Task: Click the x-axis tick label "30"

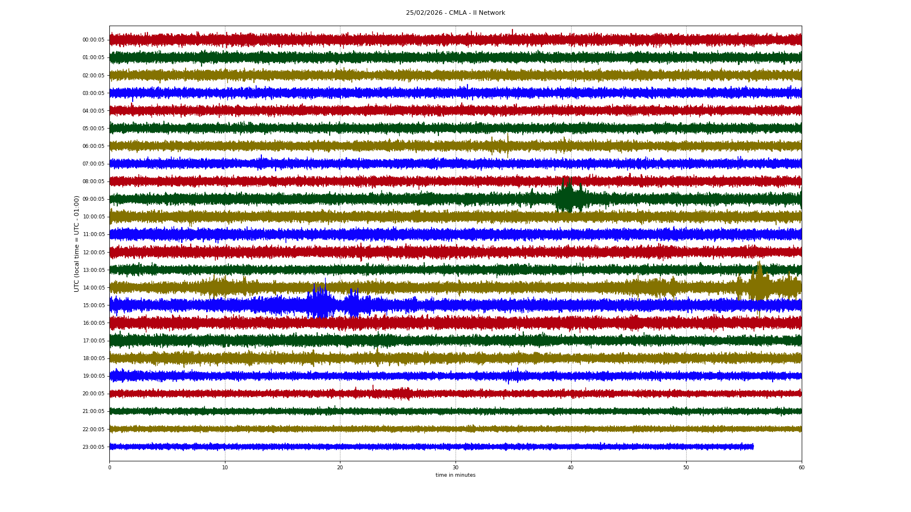Action: [x=455, y=468]
